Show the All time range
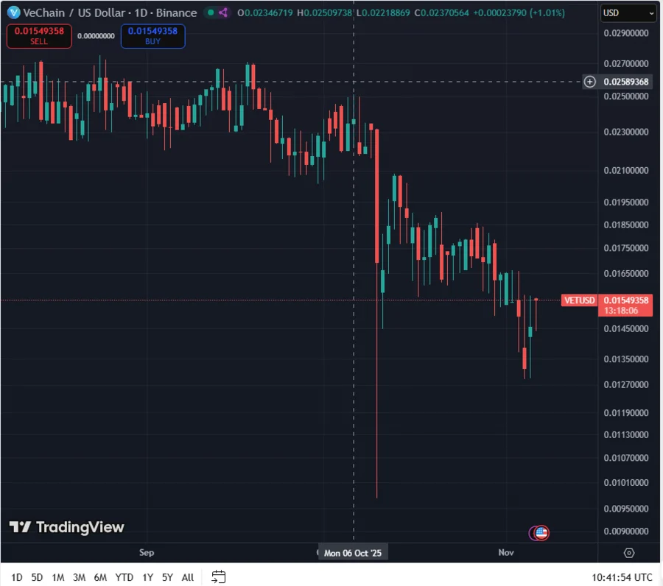 (x=188, y=577)
